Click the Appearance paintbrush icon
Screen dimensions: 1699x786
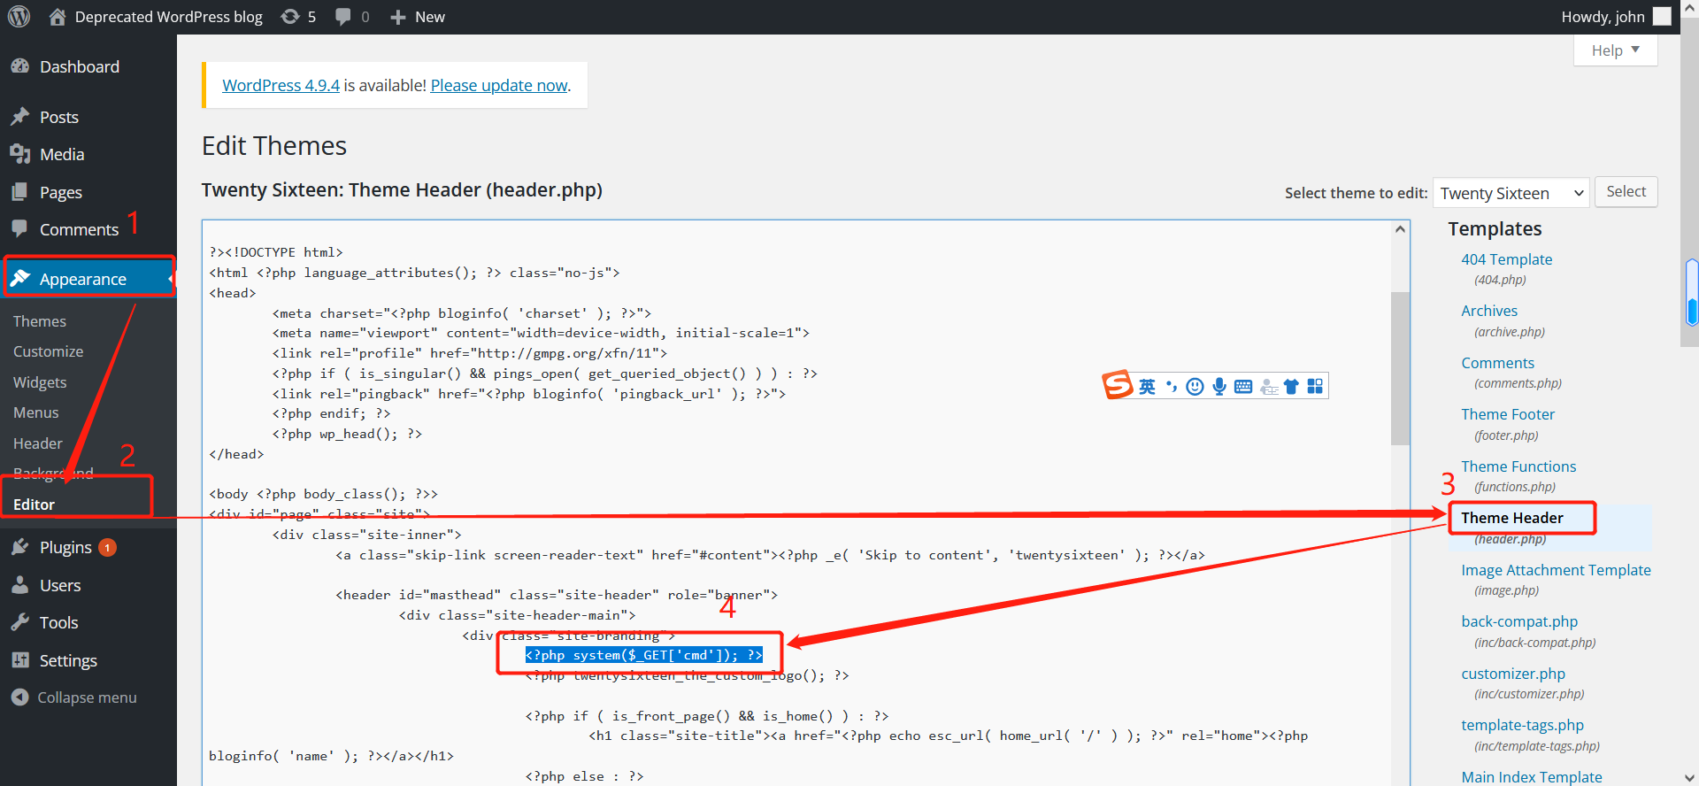coord(20,279)
